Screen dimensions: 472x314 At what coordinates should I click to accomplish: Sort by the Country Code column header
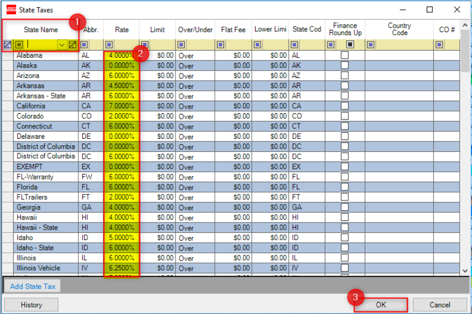point(399,29)
